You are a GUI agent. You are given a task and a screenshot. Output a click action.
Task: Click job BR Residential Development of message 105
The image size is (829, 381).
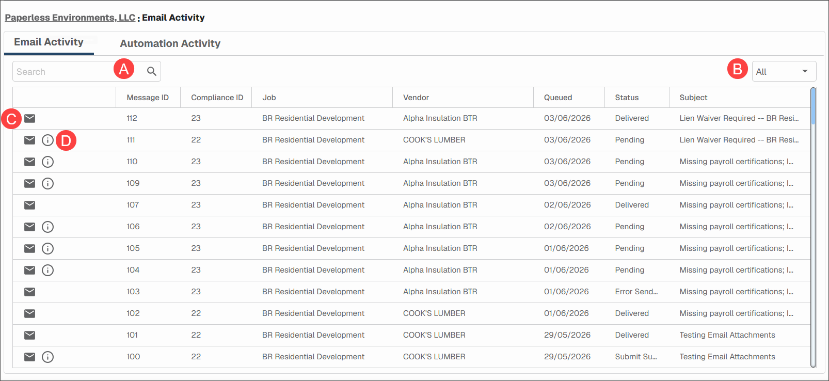click(313, 248)
